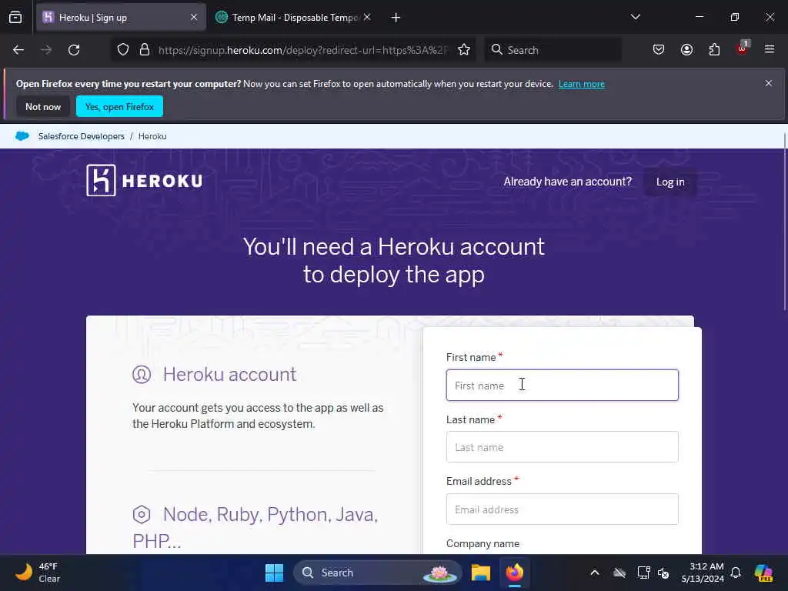This screenshot has height=591, width=788.
Task: Focus the Last name field
Action: [562, 447]
